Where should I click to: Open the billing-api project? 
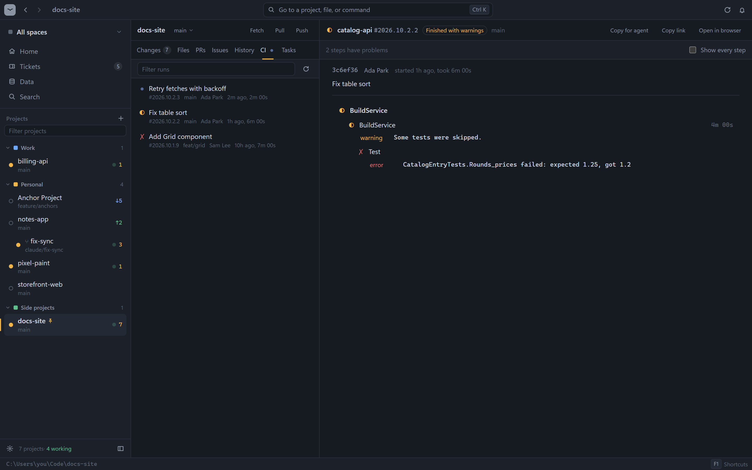click(x=65, y=165)
